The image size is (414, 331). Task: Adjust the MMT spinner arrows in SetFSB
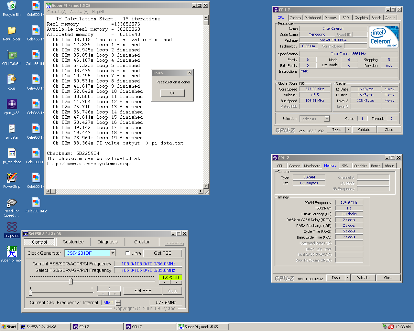(118, 303)
